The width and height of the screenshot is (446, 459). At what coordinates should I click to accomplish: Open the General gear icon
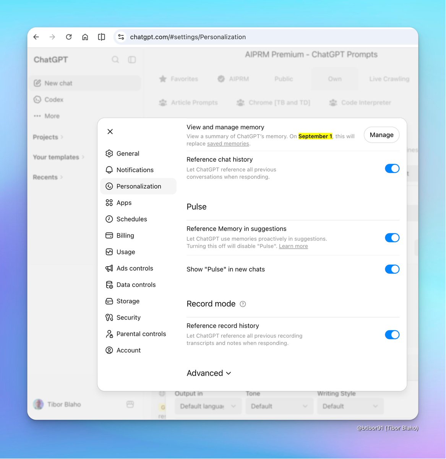click(x=109, y=153)
